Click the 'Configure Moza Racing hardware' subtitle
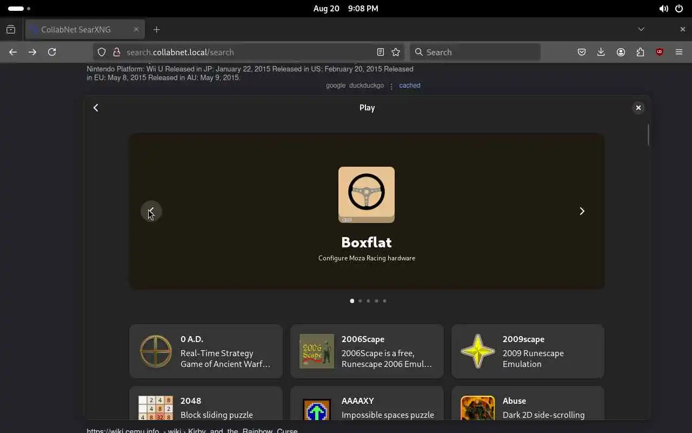The width and height of the screenshot is (692, 433). tap(367, 258)
